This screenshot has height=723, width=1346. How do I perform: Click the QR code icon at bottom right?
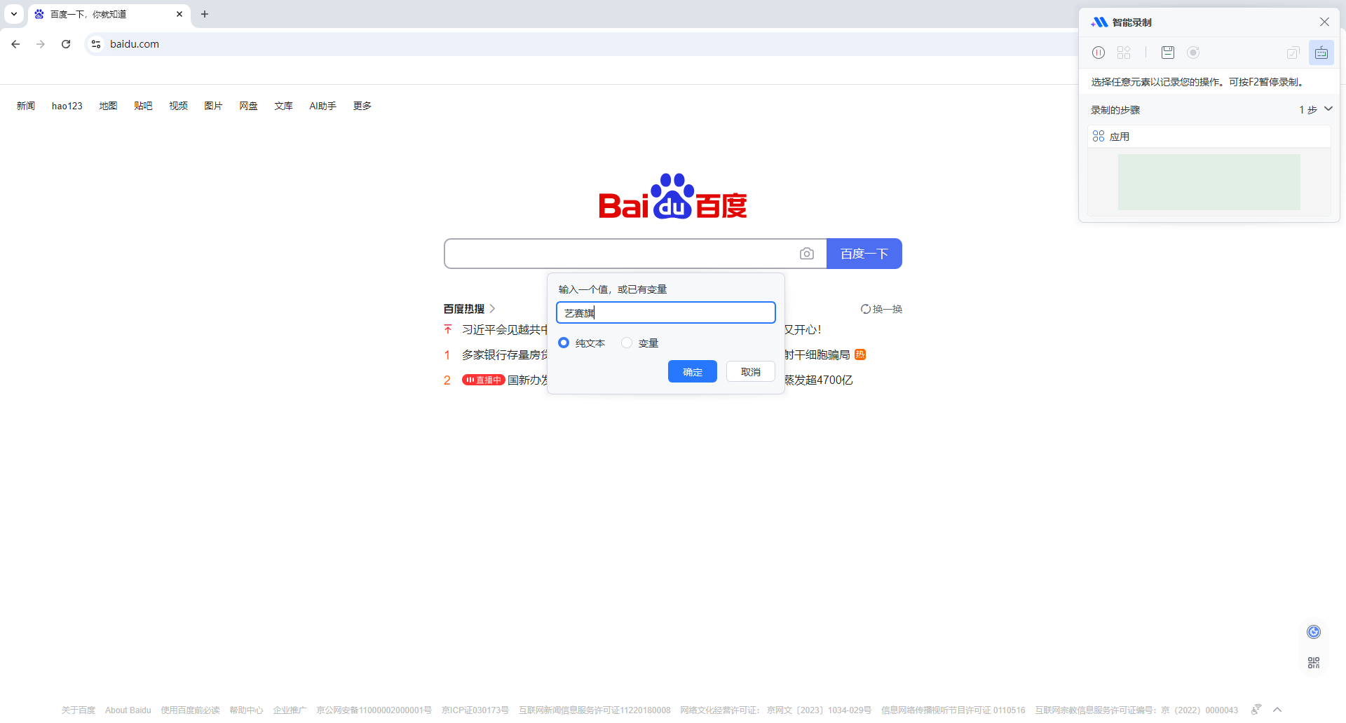(x=1314, y=663)
